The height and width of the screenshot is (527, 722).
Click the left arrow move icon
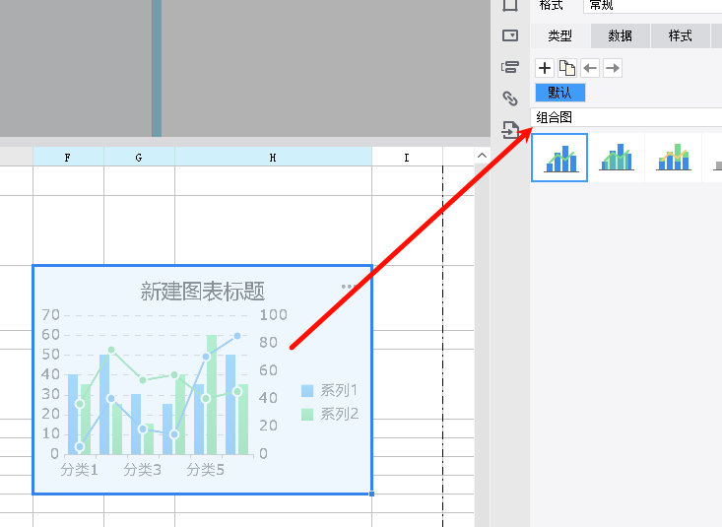[590, 68]
